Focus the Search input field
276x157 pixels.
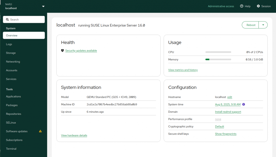click(x=26, y=20)
